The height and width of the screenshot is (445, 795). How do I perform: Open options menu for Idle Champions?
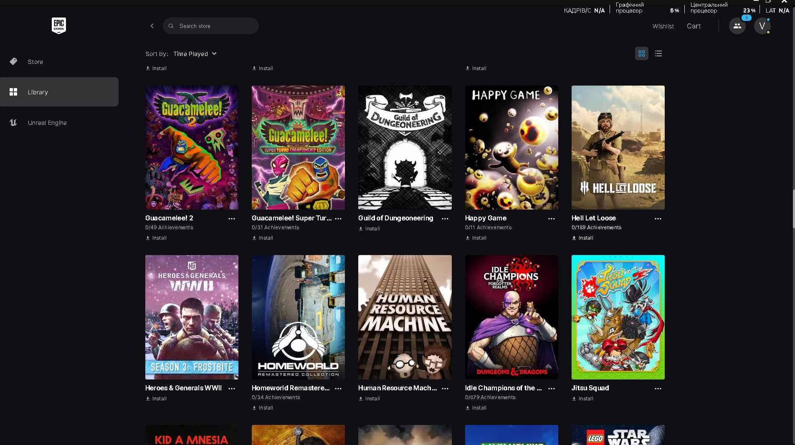coord(552,388)
